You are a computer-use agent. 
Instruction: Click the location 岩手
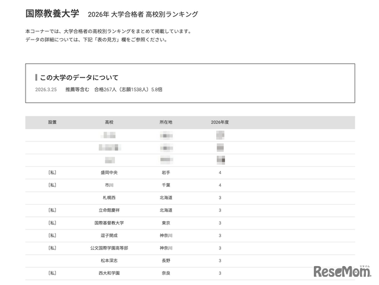click(x=166, y=173)
